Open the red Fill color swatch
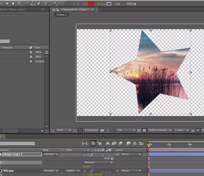This screenshot has width=204, height=176. pos(91,4)
